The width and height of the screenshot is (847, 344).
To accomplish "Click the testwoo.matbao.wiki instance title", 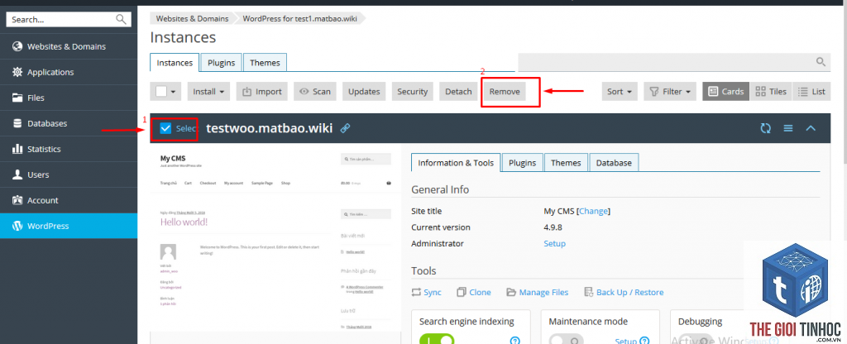I will pos(270,128).
